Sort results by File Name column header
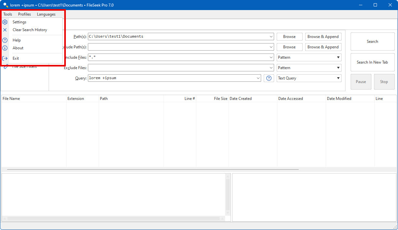This screenshot has width=398, height=230. click(34, 99)
